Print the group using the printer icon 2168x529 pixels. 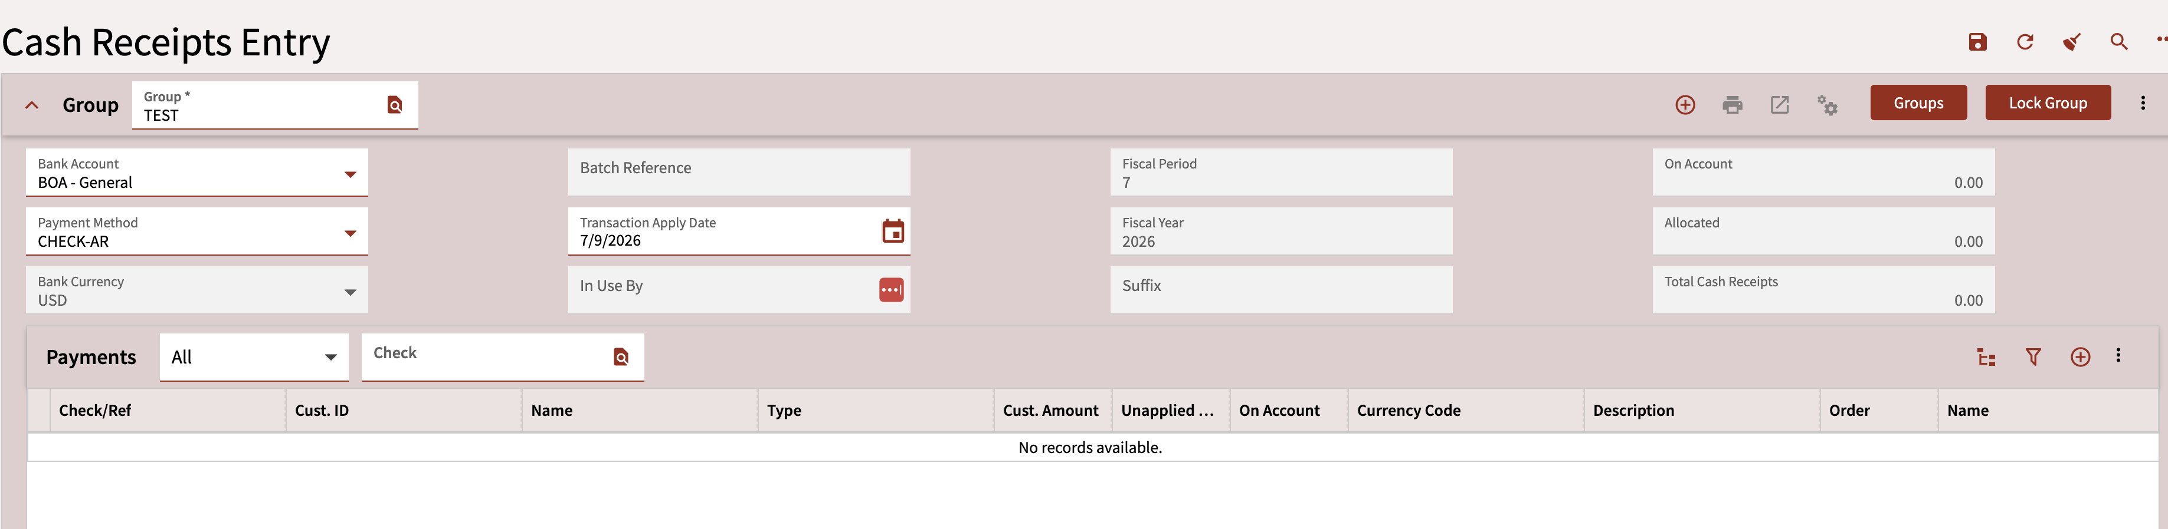pyautogui.click(x=1732, y=105)
